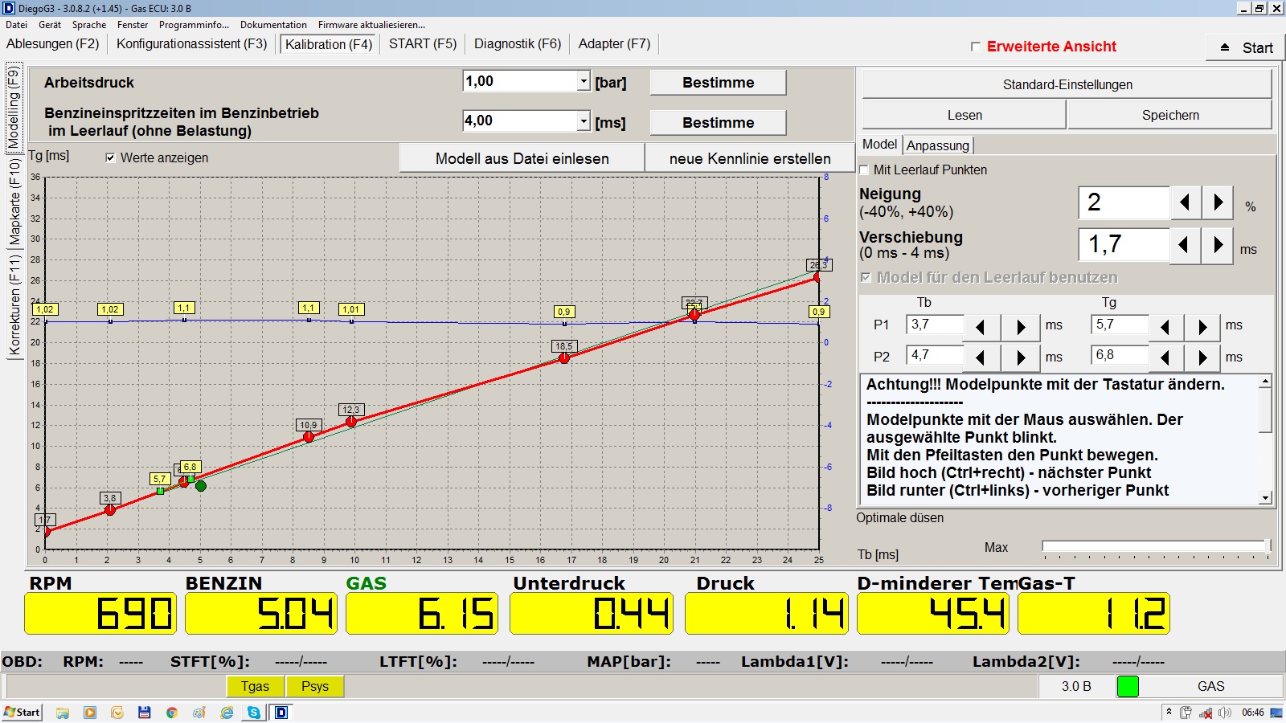Enable Erweiterte Ansicht checkbox
Viewport: 1286px width, 723px height.
[975, 47]
